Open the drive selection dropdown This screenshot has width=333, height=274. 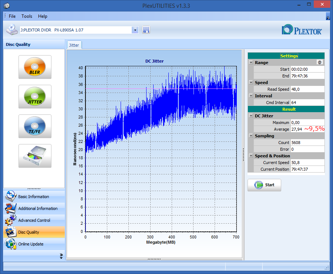pos(135,30)
